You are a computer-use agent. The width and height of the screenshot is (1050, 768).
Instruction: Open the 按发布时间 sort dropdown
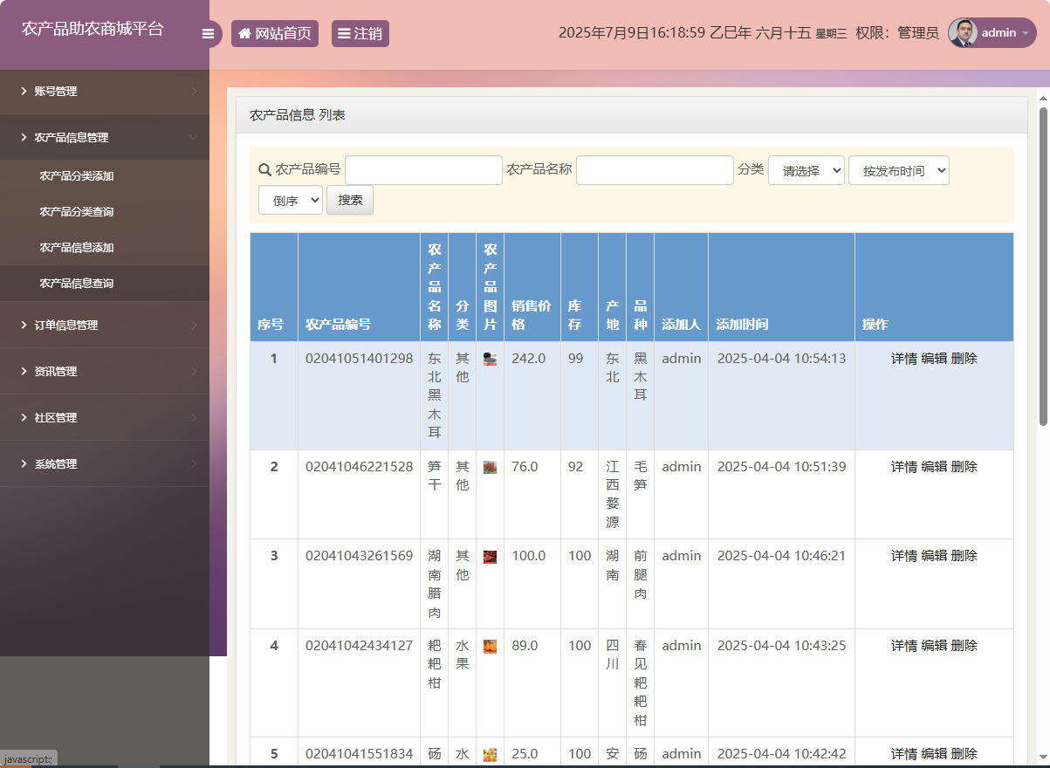[898, 170]
